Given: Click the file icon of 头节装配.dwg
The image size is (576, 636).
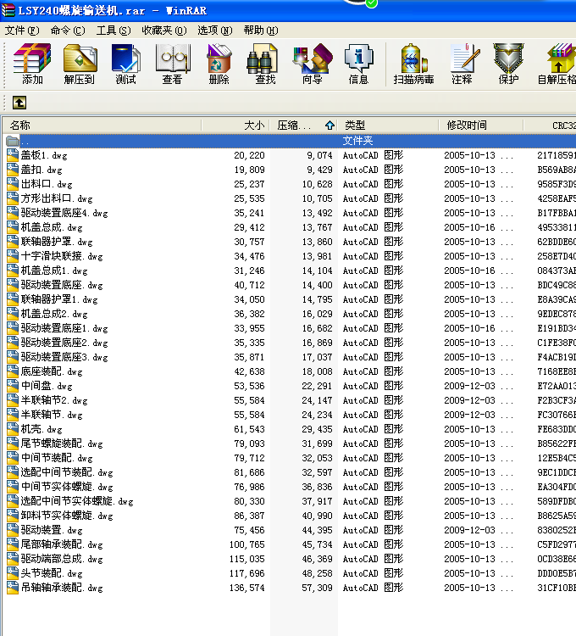Looking at the screenshot, I should pyautogui.click(x=13, y=573).
